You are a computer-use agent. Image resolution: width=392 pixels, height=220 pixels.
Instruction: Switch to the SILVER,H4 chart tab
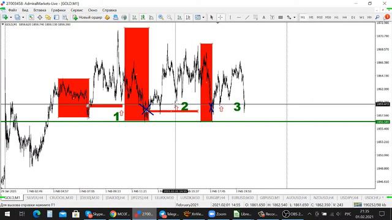click(35, 198)
